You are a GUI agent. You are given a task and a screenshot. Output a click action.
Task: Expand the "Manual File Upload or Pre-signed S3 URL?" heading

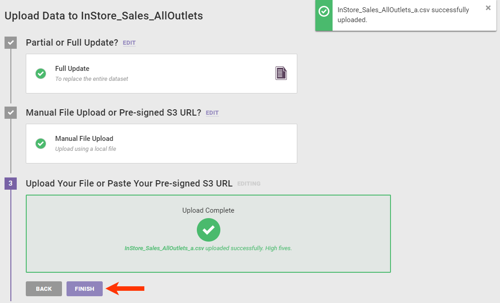click(x=114, y=113)
